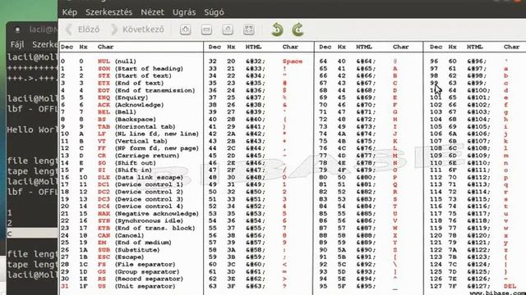Click the (Record separator) entry
The width and height of the screenshot is (526, 295).
click(149, 279)
